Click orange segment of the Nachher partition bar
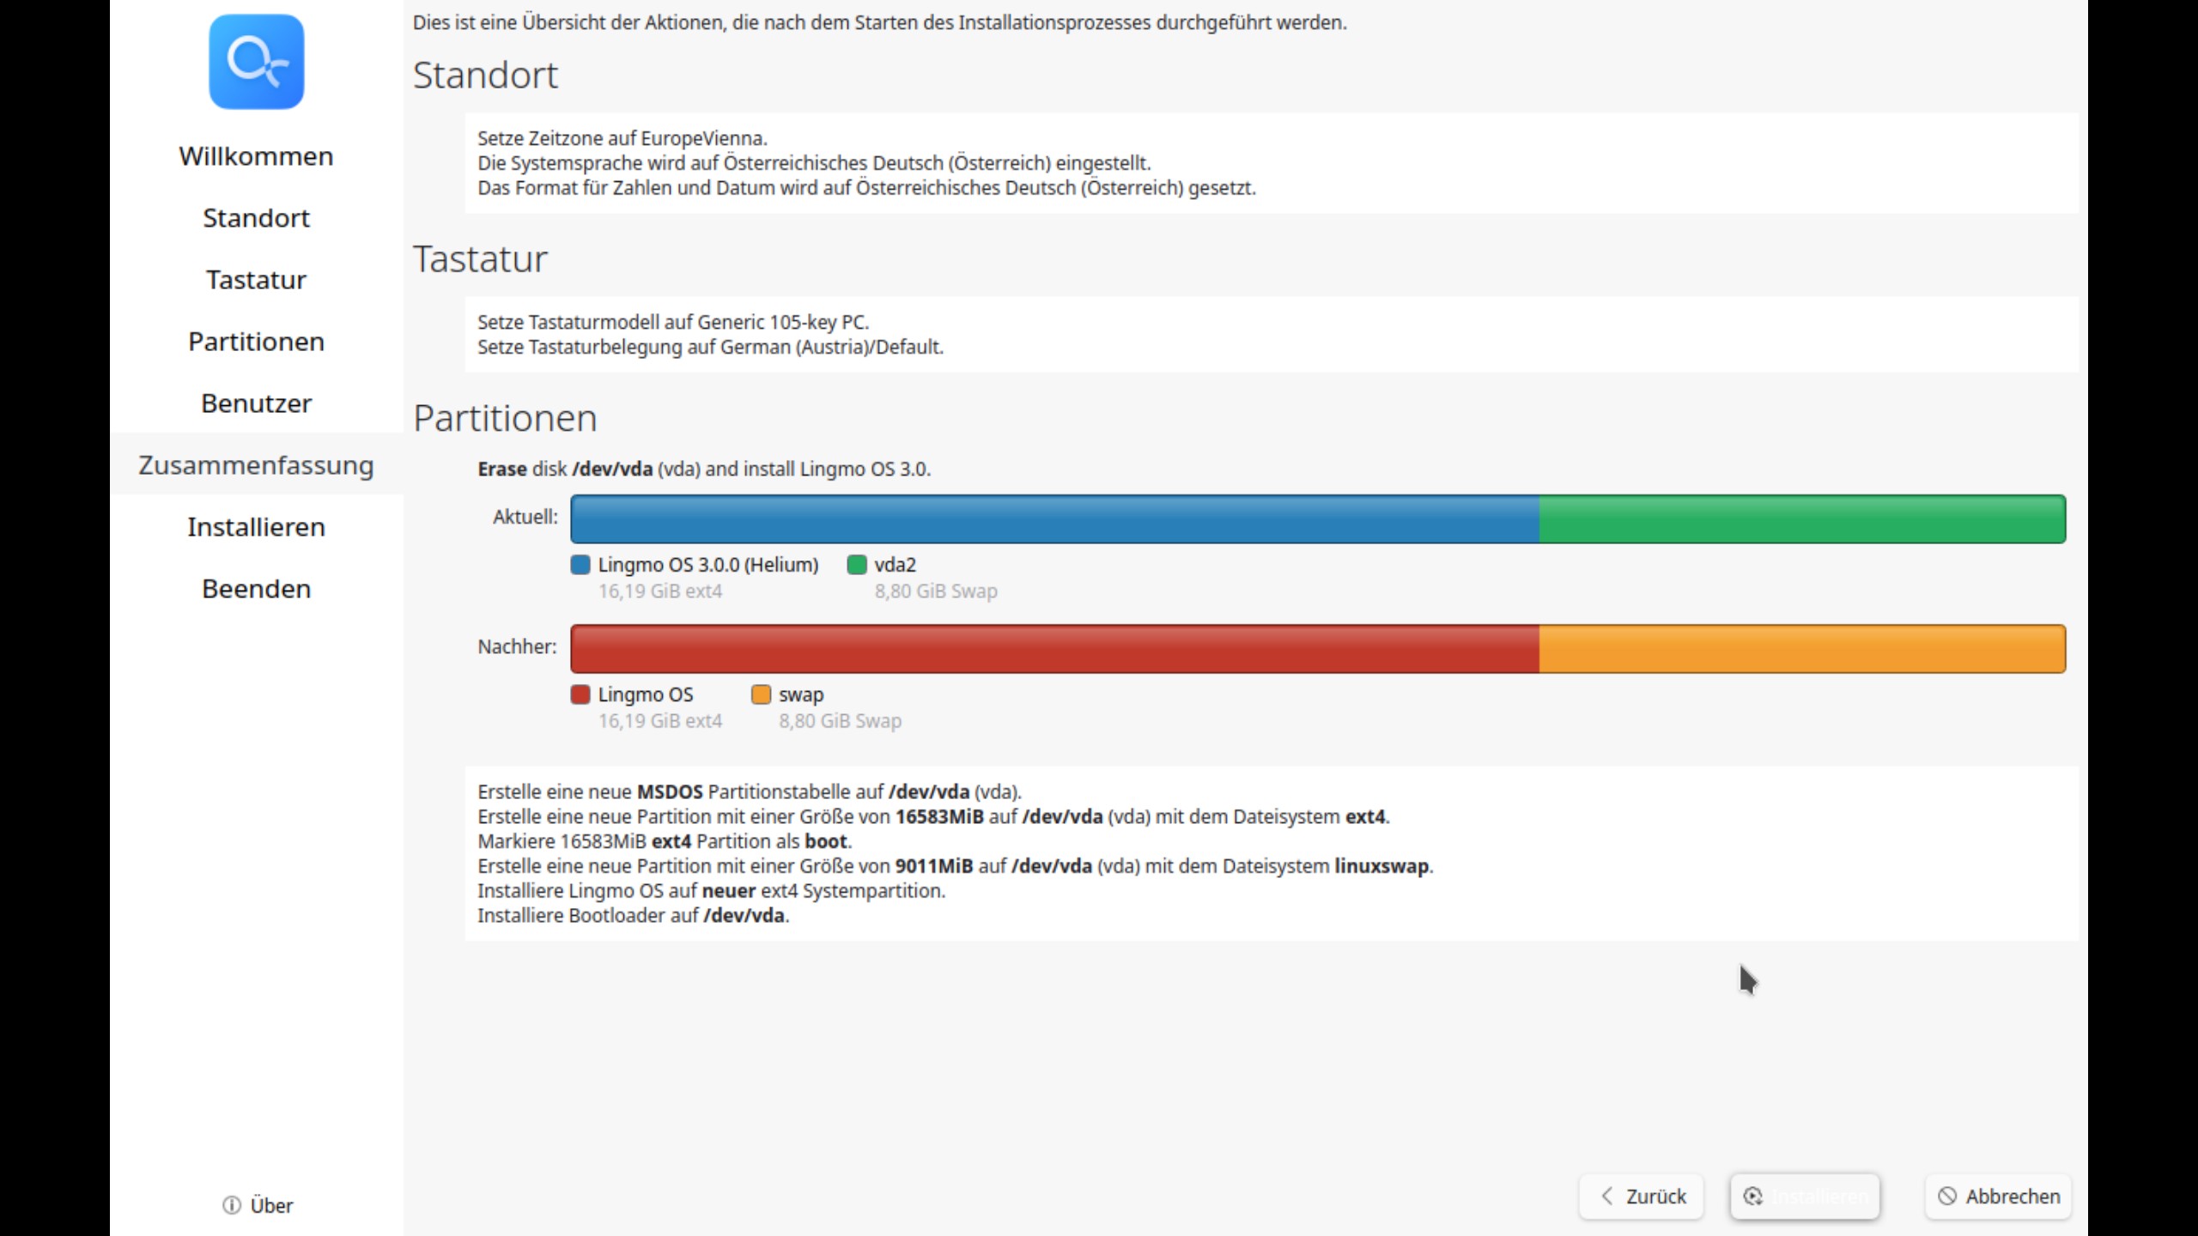The image size is (2198, 1236). point(1802,649)
